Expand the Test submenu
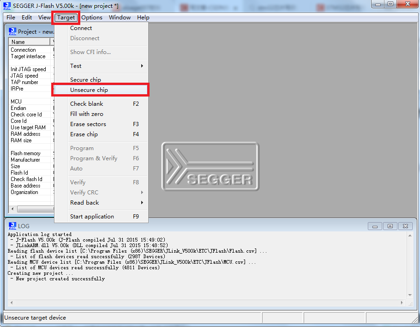Viewport: 420px width, 327px height. (x=101, y=66)
